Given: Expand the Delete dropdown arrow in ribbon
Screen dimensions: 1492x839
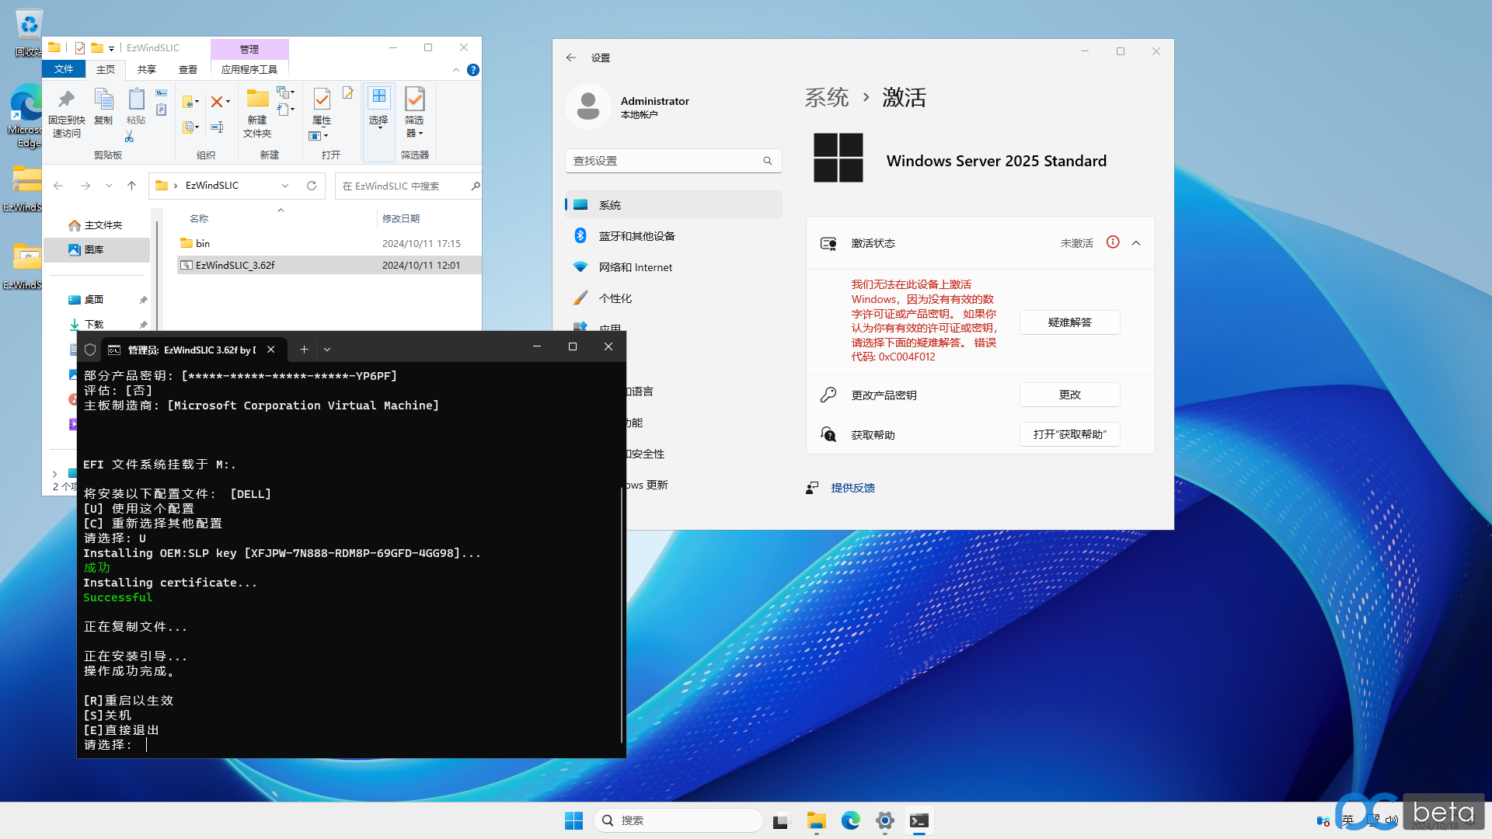Looking at the screenshot, I should [x=228, y=102].
